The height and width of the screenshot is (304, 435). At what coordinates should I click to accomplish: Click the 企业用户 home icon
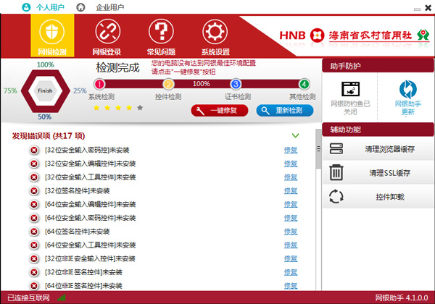80,7
